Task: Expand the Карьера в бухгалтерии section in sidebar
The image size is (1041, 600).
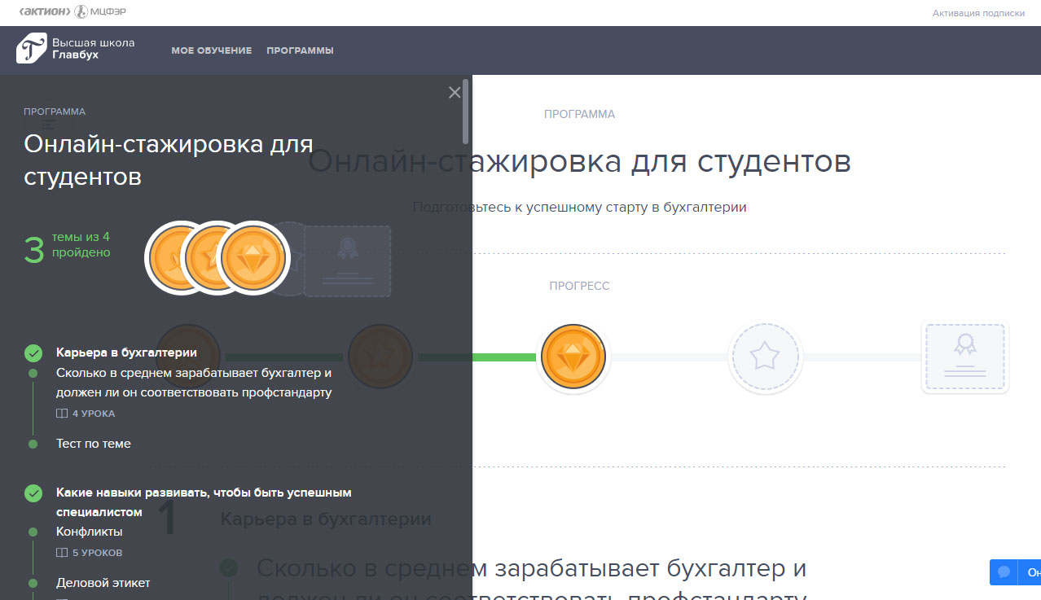Action: coord(126,353)
